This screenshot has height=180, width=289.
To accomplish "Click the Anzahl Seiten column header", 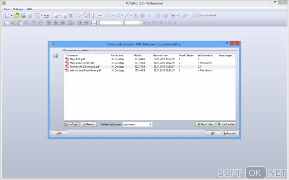I will pos(186,56).
